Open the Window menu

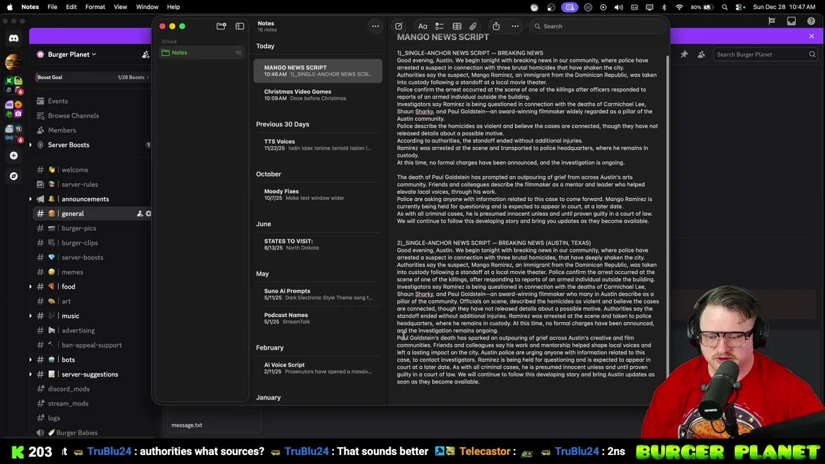click(147, 7)
